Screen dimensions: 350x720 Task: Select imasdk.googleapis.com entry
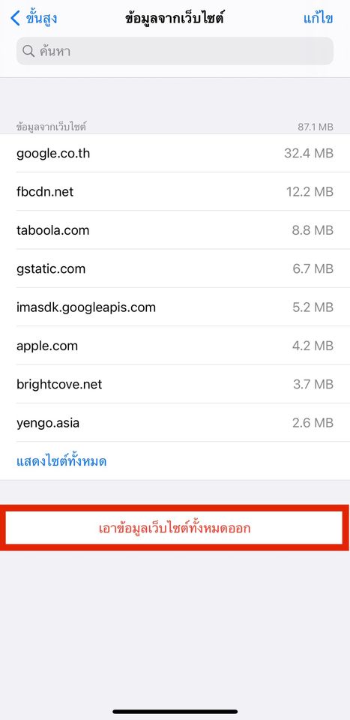click(x=175, y=307)
